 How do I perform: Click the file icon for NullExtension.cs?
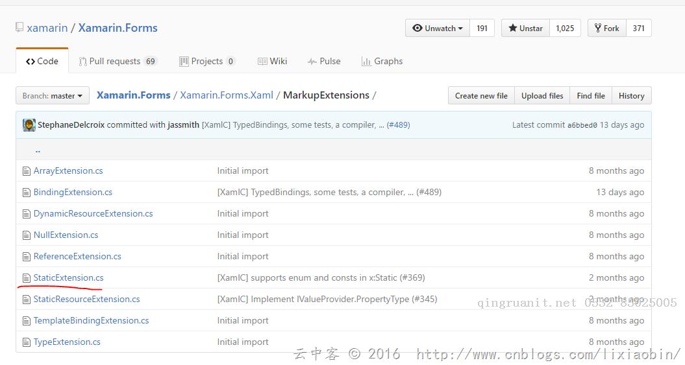pos(26,235)
